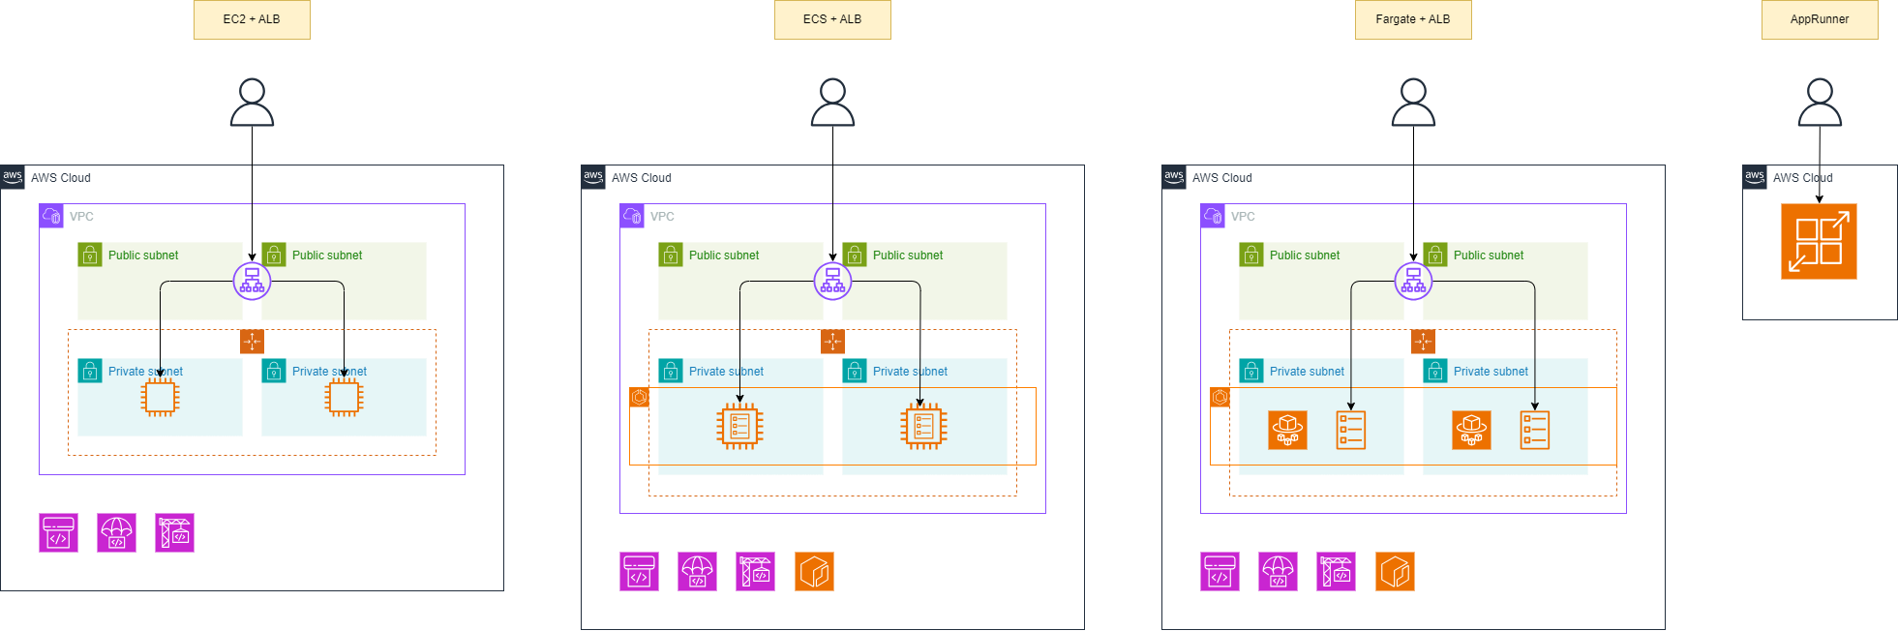Select CodePipeline icon in EC2 + ALB cloud
Screen dimensions: 1898x631
[x=58, y=533]
